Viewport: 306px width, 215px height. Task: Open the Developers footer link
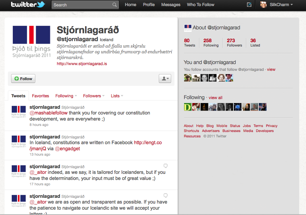265,131
